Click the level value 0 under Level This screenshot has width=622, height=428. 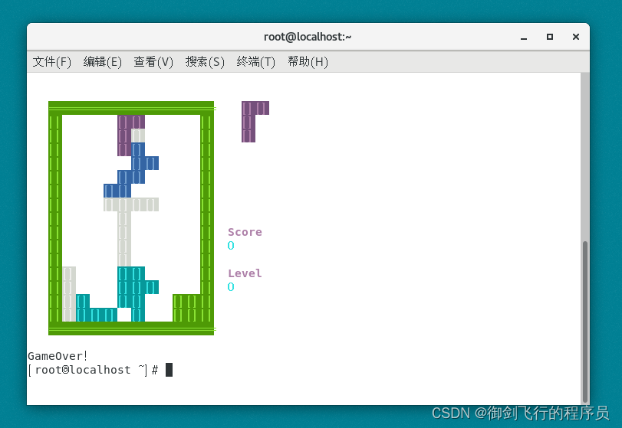tap(231, 286)
